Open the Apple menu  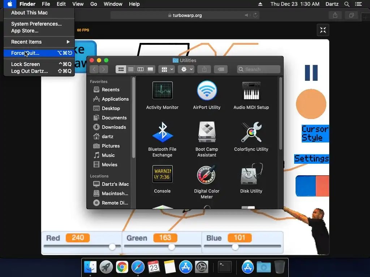click(10, 4)
